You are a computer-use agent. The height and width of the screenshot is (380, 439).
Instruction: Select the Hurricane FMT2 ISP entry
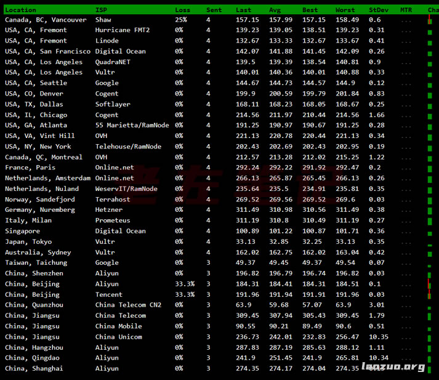[x=123, y=30]
